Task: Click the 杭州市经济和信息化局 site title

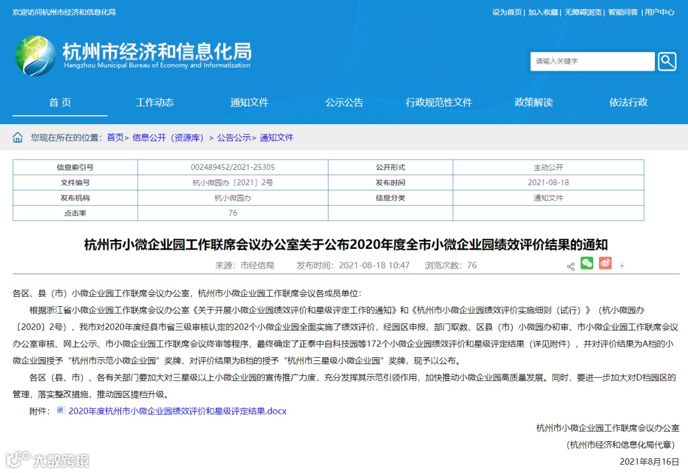Action: pyautogui.click(x=157, y=52)
